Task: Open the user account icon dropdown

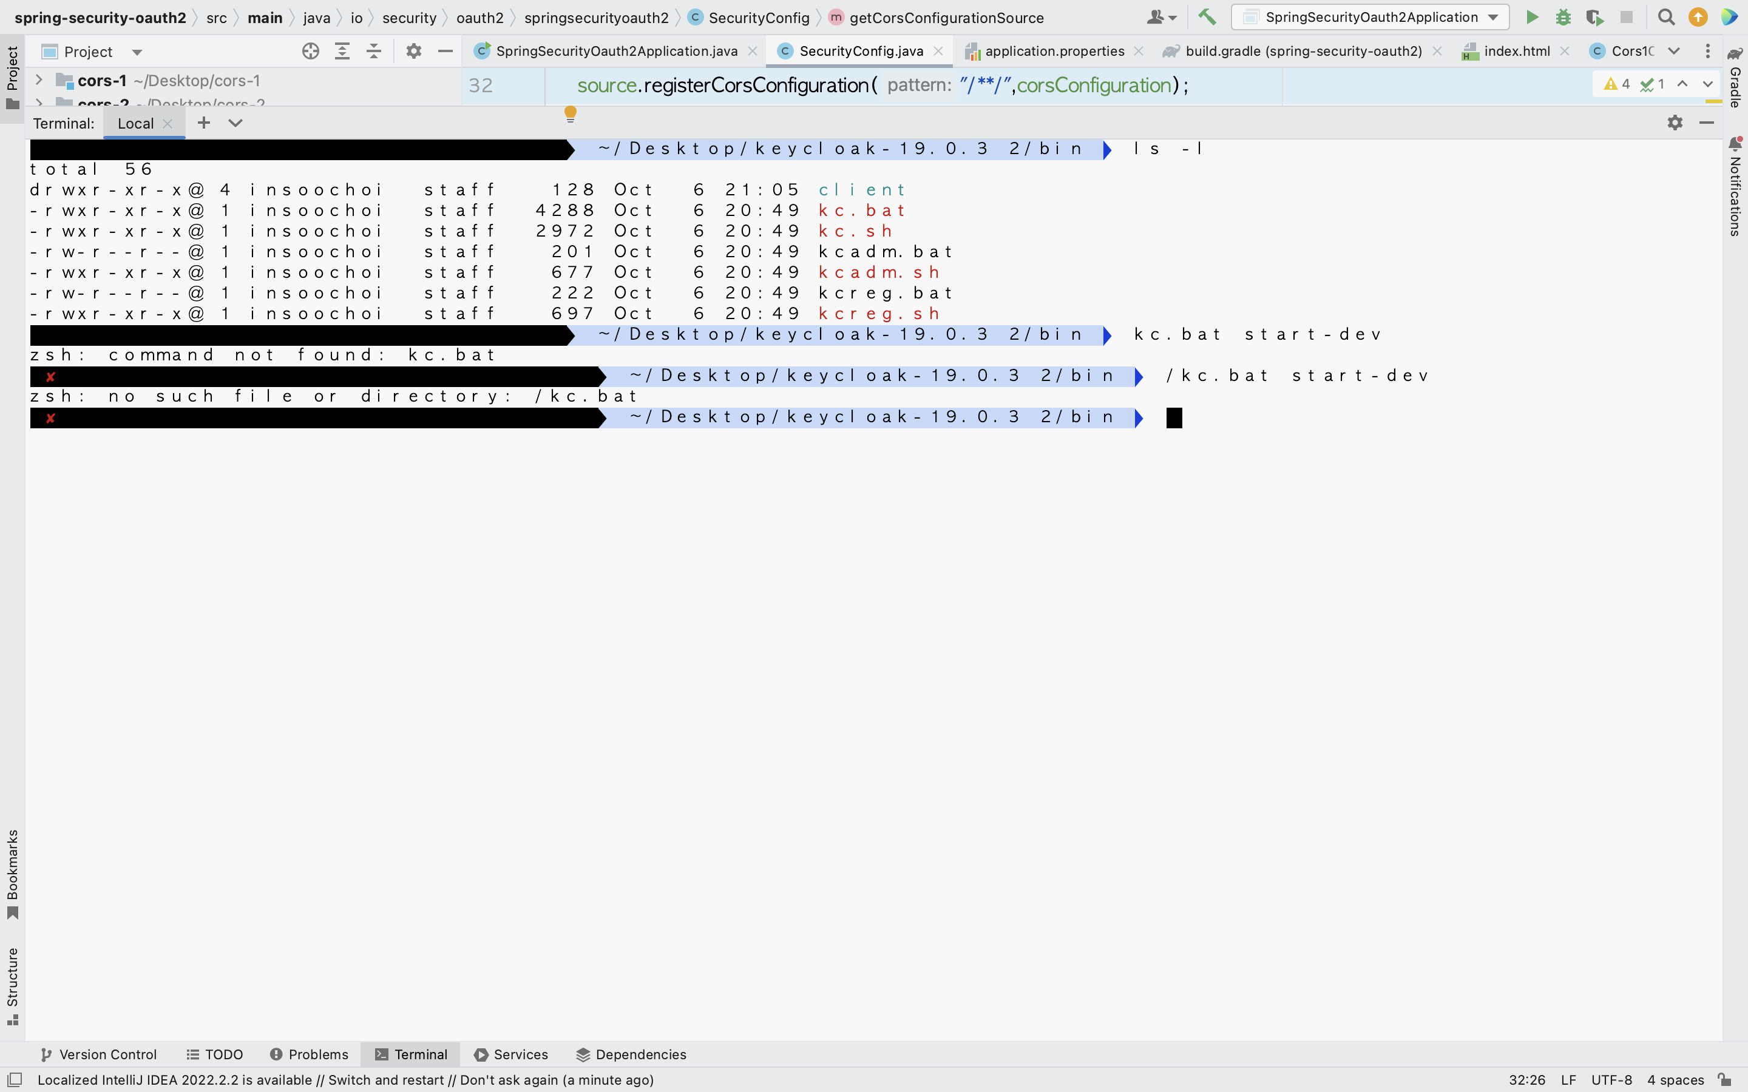Action: point(1162,18)
